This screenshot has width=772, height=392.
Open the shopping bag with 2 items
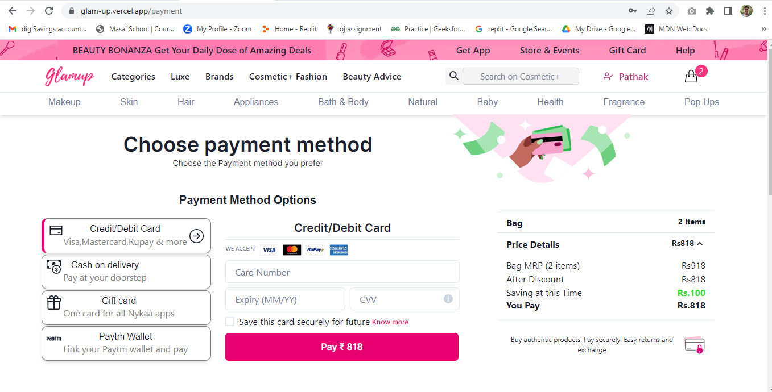tap(691, 76)
